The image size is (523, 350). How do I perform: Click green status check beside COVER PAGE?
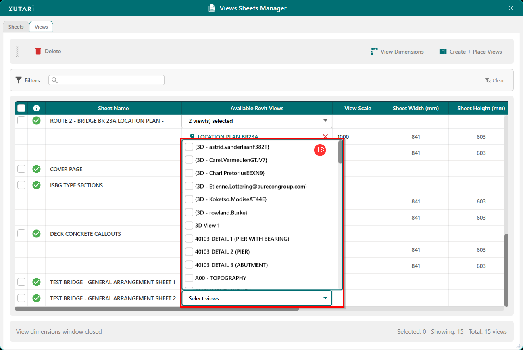coord(37,169)
